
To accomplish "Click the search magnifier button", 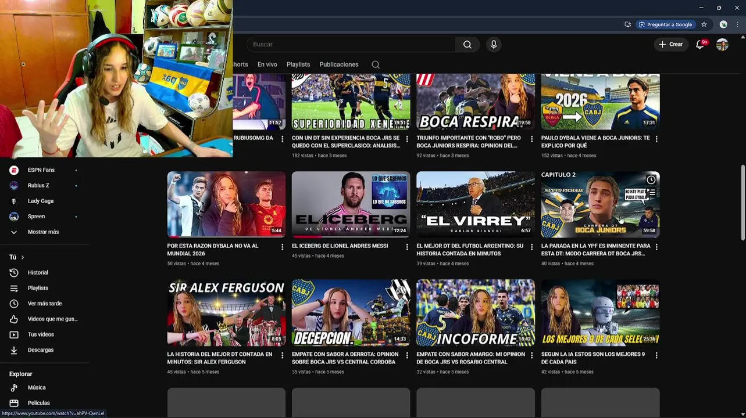I will (467, 45).
